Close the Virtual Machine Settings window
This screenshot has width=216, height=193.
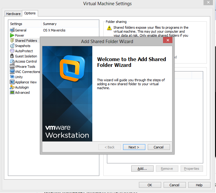point(208,2)
